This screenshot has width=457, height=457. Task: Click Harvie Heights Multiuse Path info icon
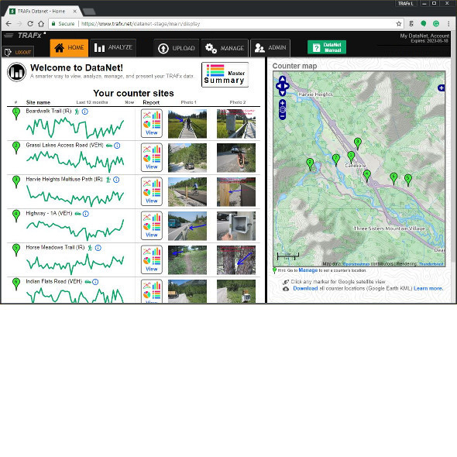(x=116, y=180)
